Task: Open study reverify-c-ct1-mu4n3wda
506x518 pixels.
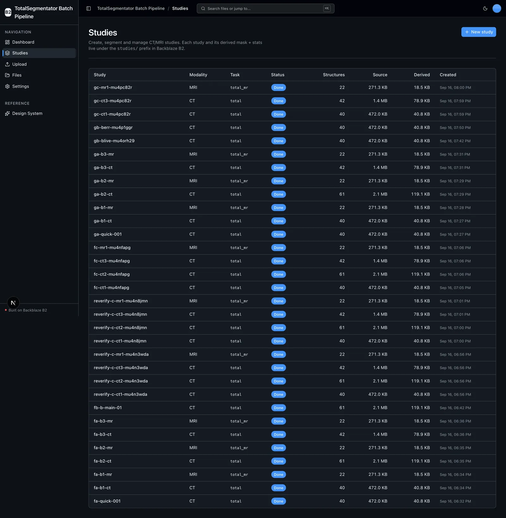Action: (x=120, y=394)
